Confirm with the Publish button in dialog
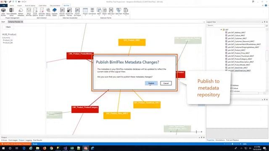Image resolution: width=269 pixels, height=151 pixels. pos(151,83)
